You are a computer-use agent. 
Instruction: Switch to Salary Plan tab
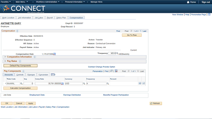click(x=61, y=18)
